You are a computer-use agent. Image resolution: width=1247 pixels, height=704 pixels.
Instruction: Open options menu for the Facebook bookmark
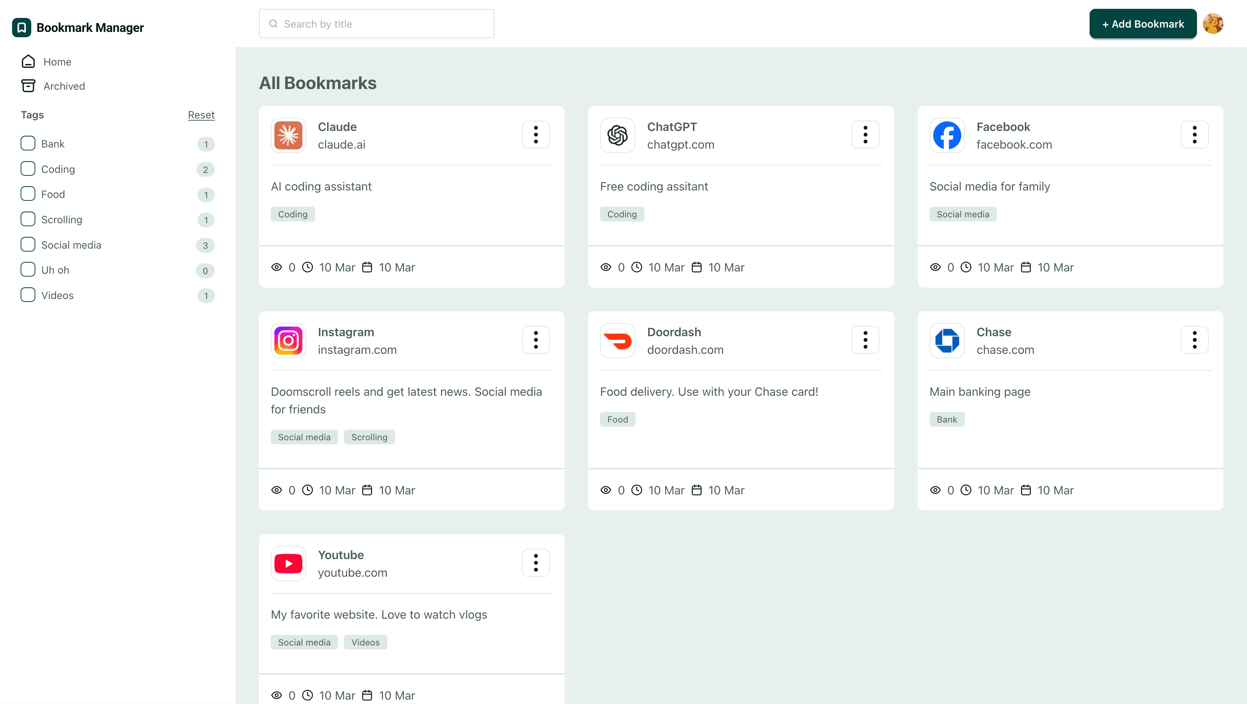coord(1194,135)
